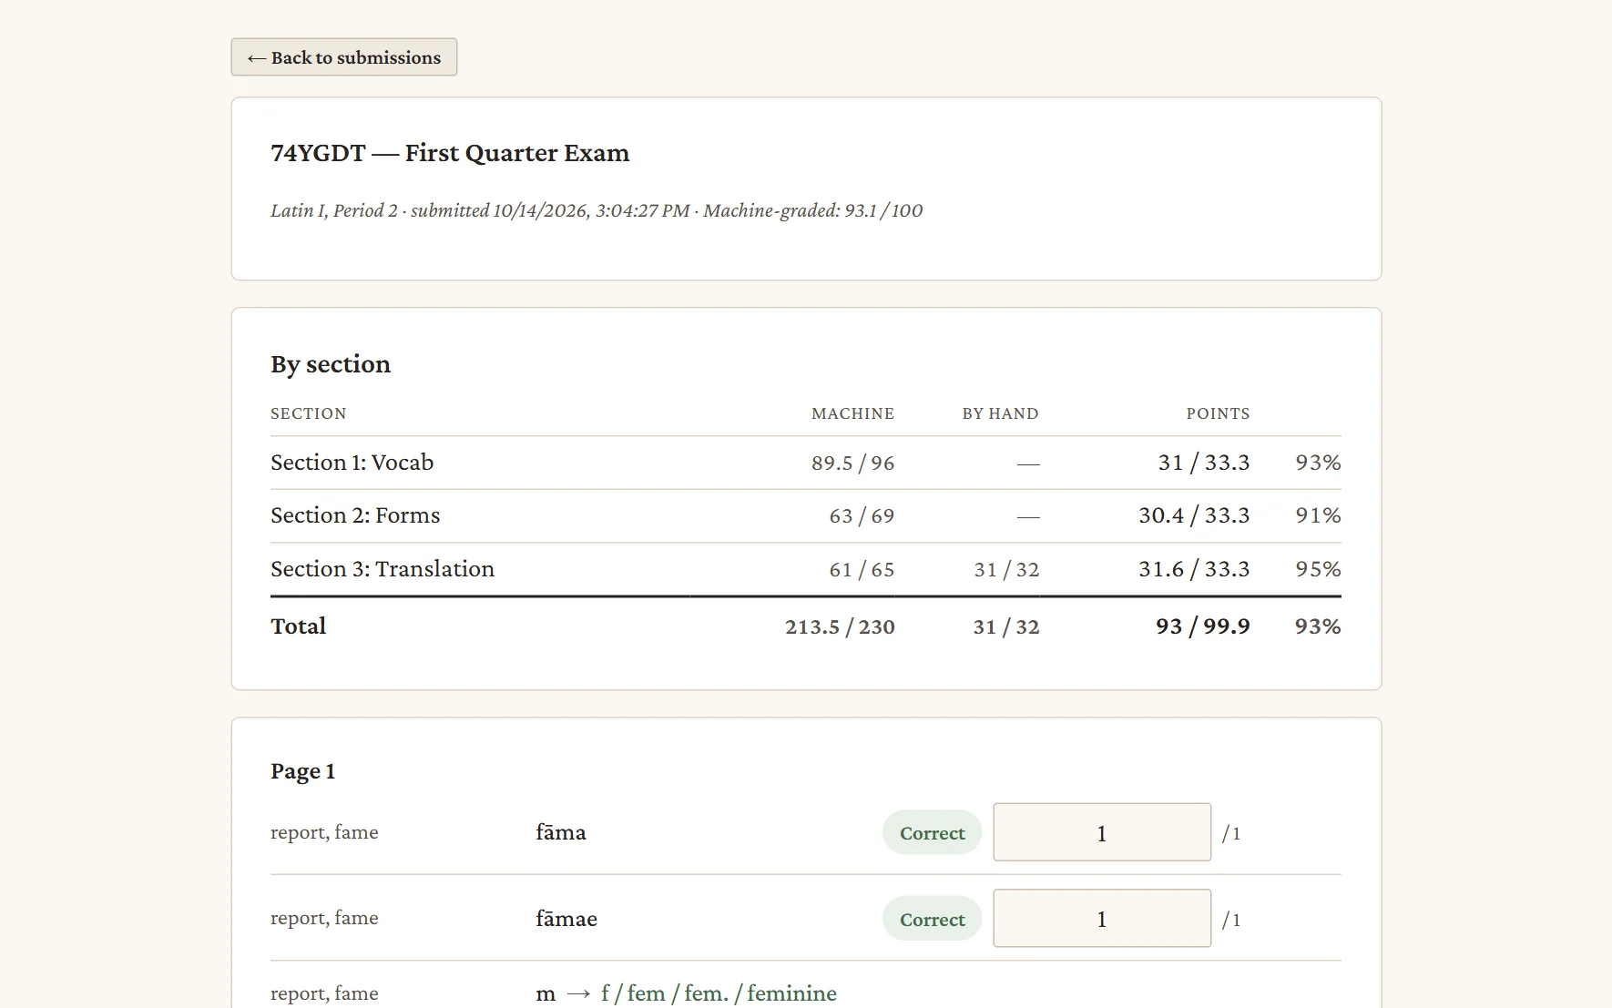
Task: Click the BY HAND column header
Action: click(x=1000, y=413)
